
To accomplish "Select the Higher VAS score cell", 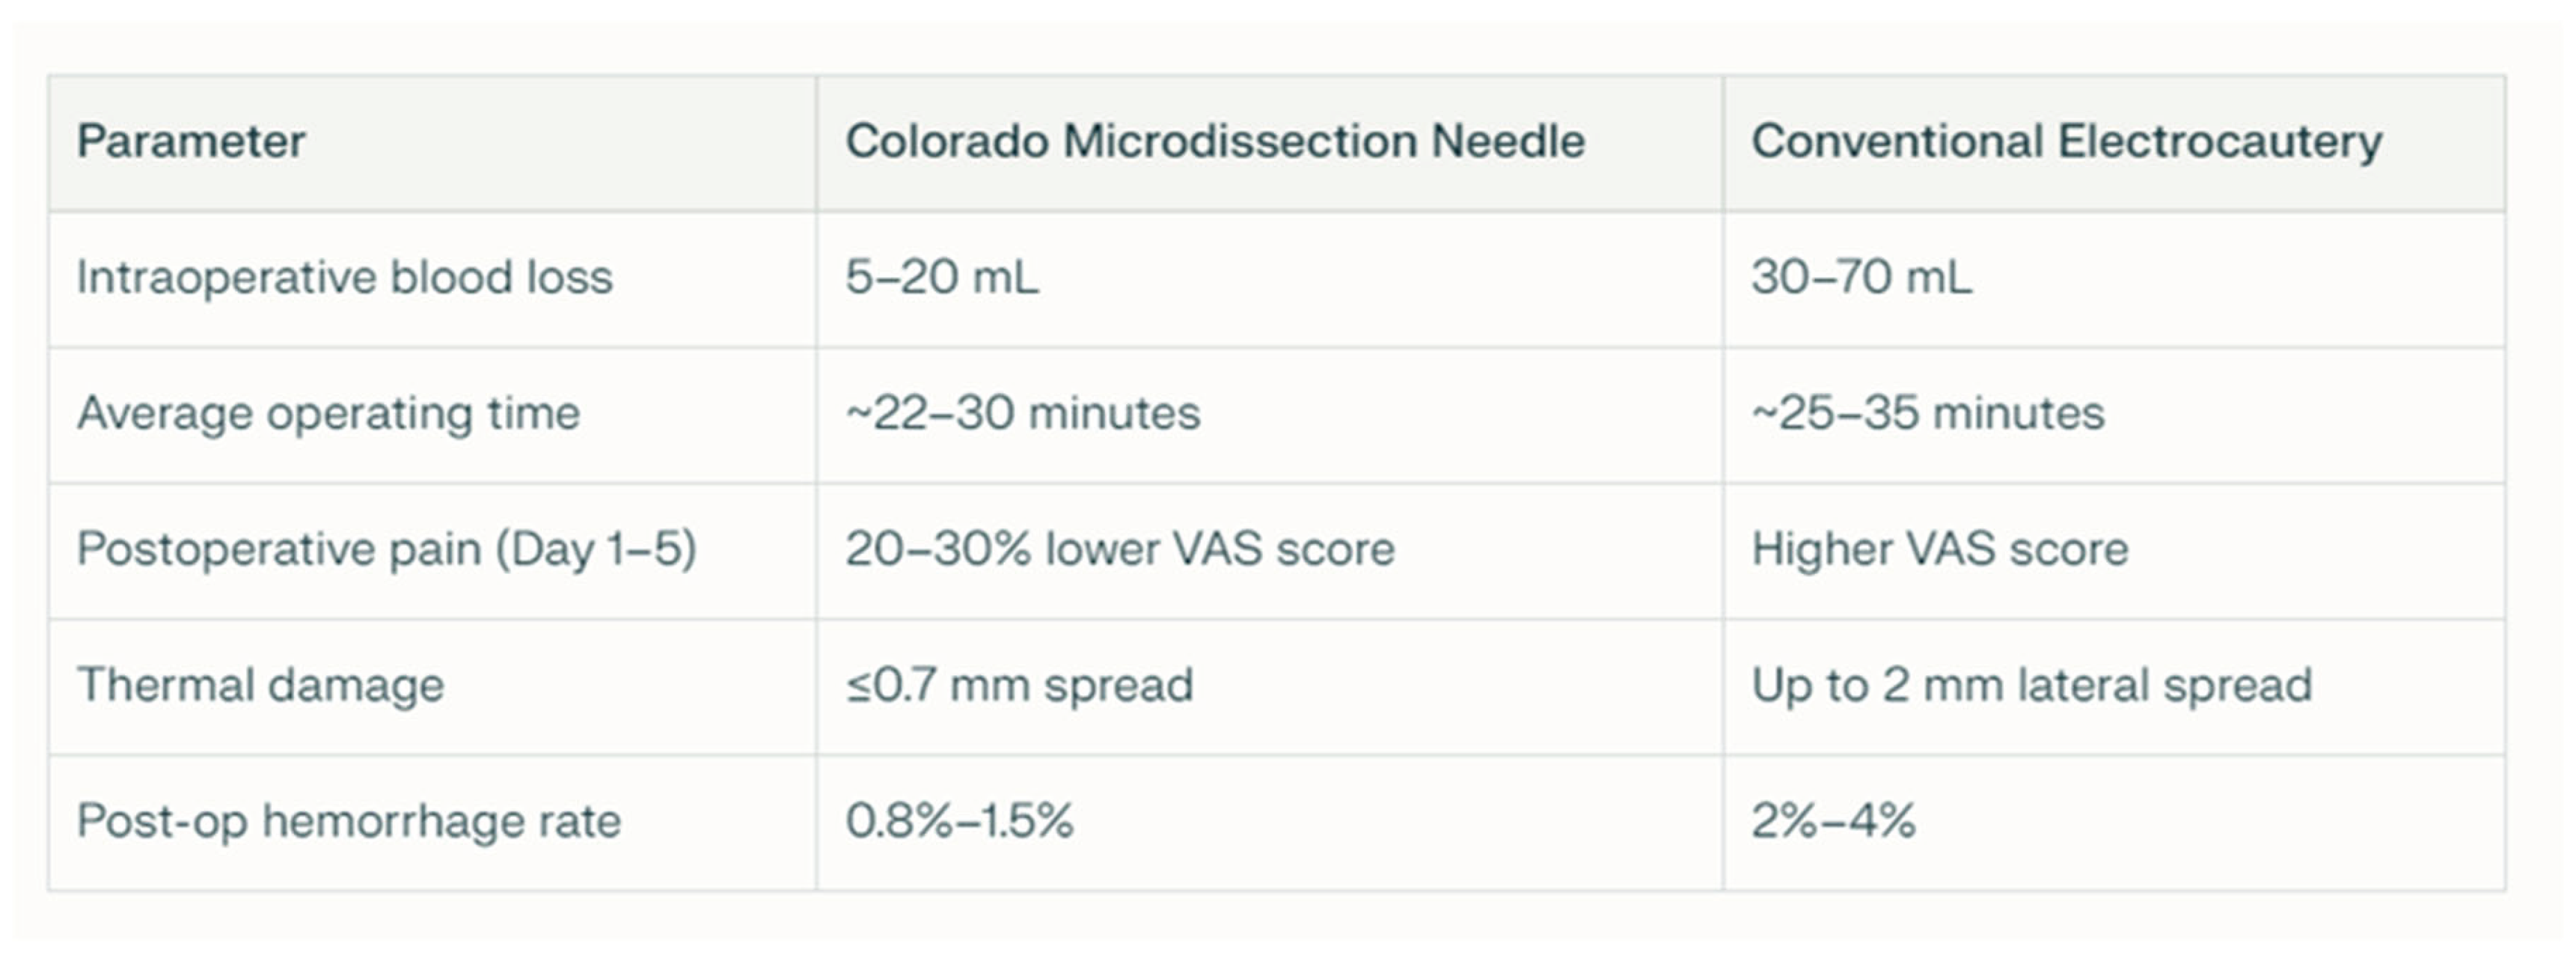I will tap(1939, 550).
